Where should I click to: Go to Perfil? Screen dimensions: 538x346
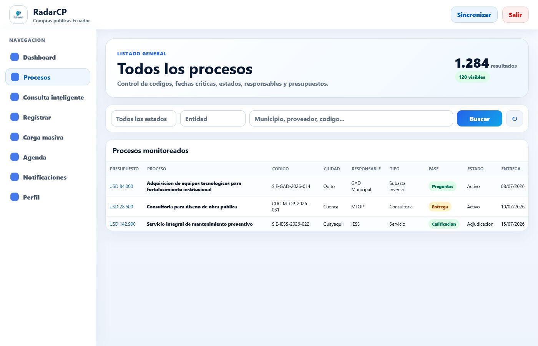click(48, 197)
